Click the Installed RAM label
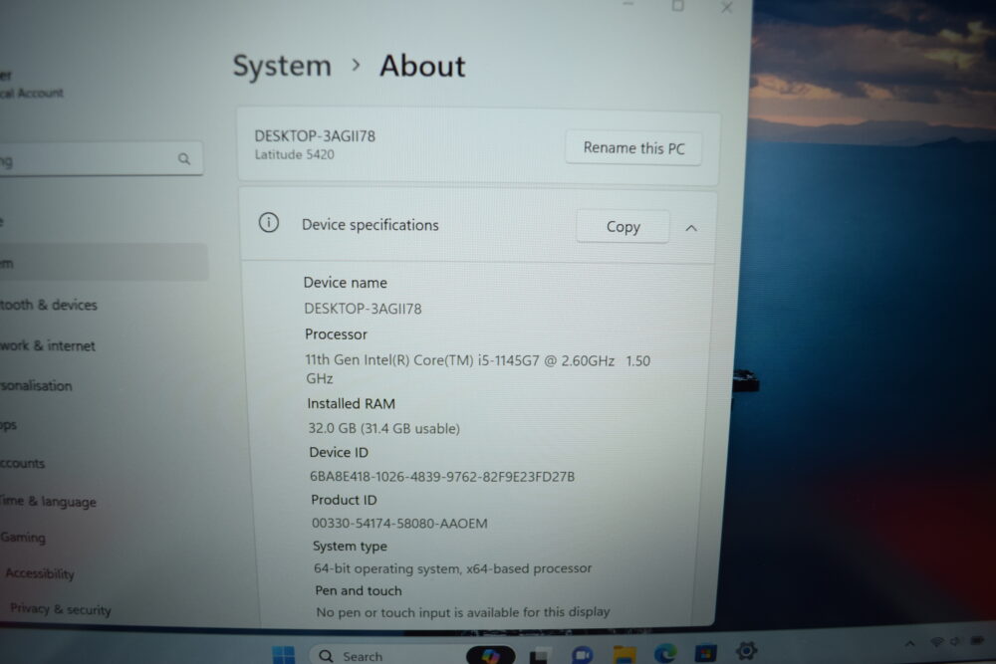The height and width of the screenshot is (664, 996). click(351, 404)
